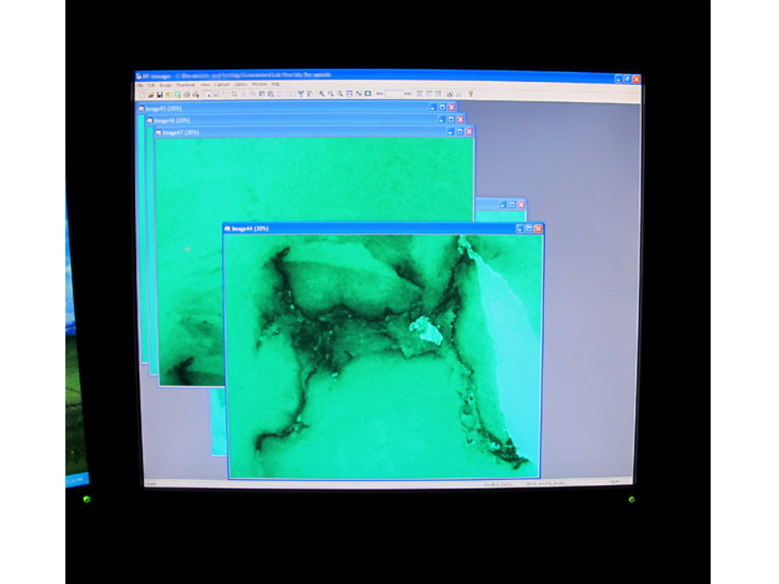Click the text annotation 'A' icon
779x584 pixels.
point(449,94)
